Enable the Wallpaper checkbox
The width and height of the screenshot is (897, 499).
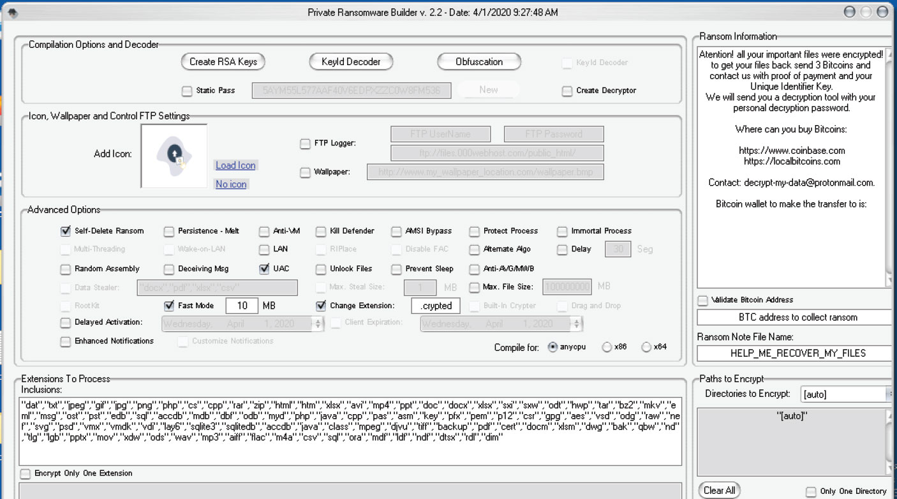305,172
